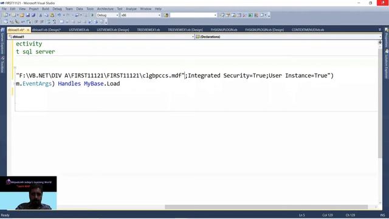
Task: Save the current file with Save icon
Action: tap(28, 15)
